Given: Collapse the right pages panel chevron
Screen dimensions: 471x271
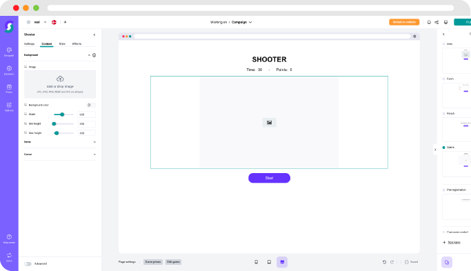Looking at the screenshot, I should (443, 34).
